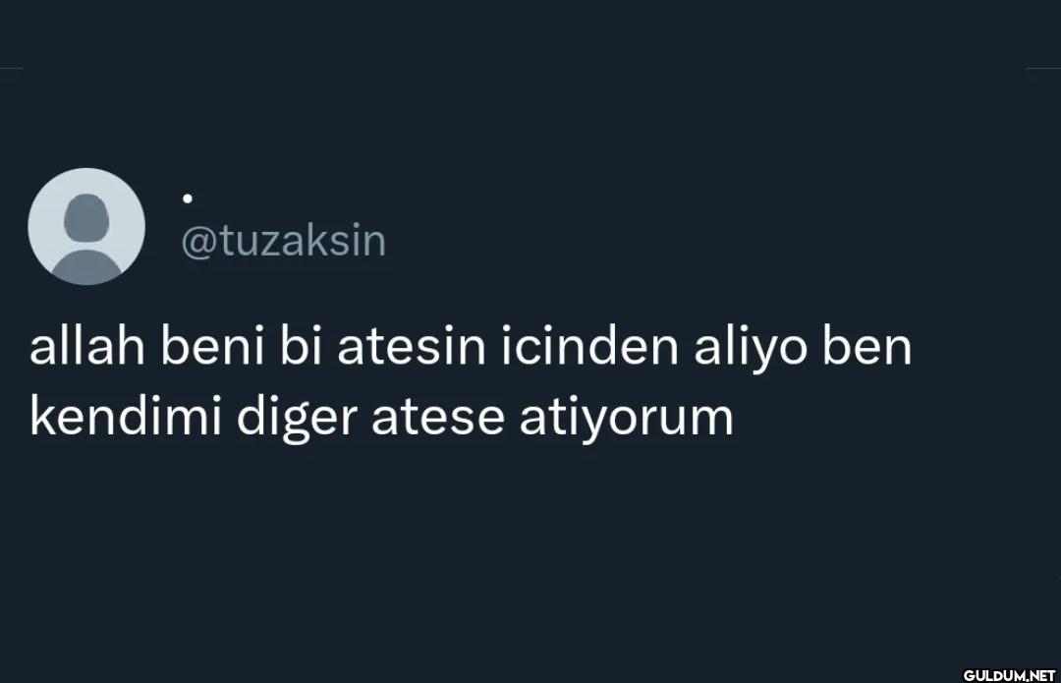Select the word 'bi' in the tweet
Viewport: 1061px width, 683px height.
[301, 346]
